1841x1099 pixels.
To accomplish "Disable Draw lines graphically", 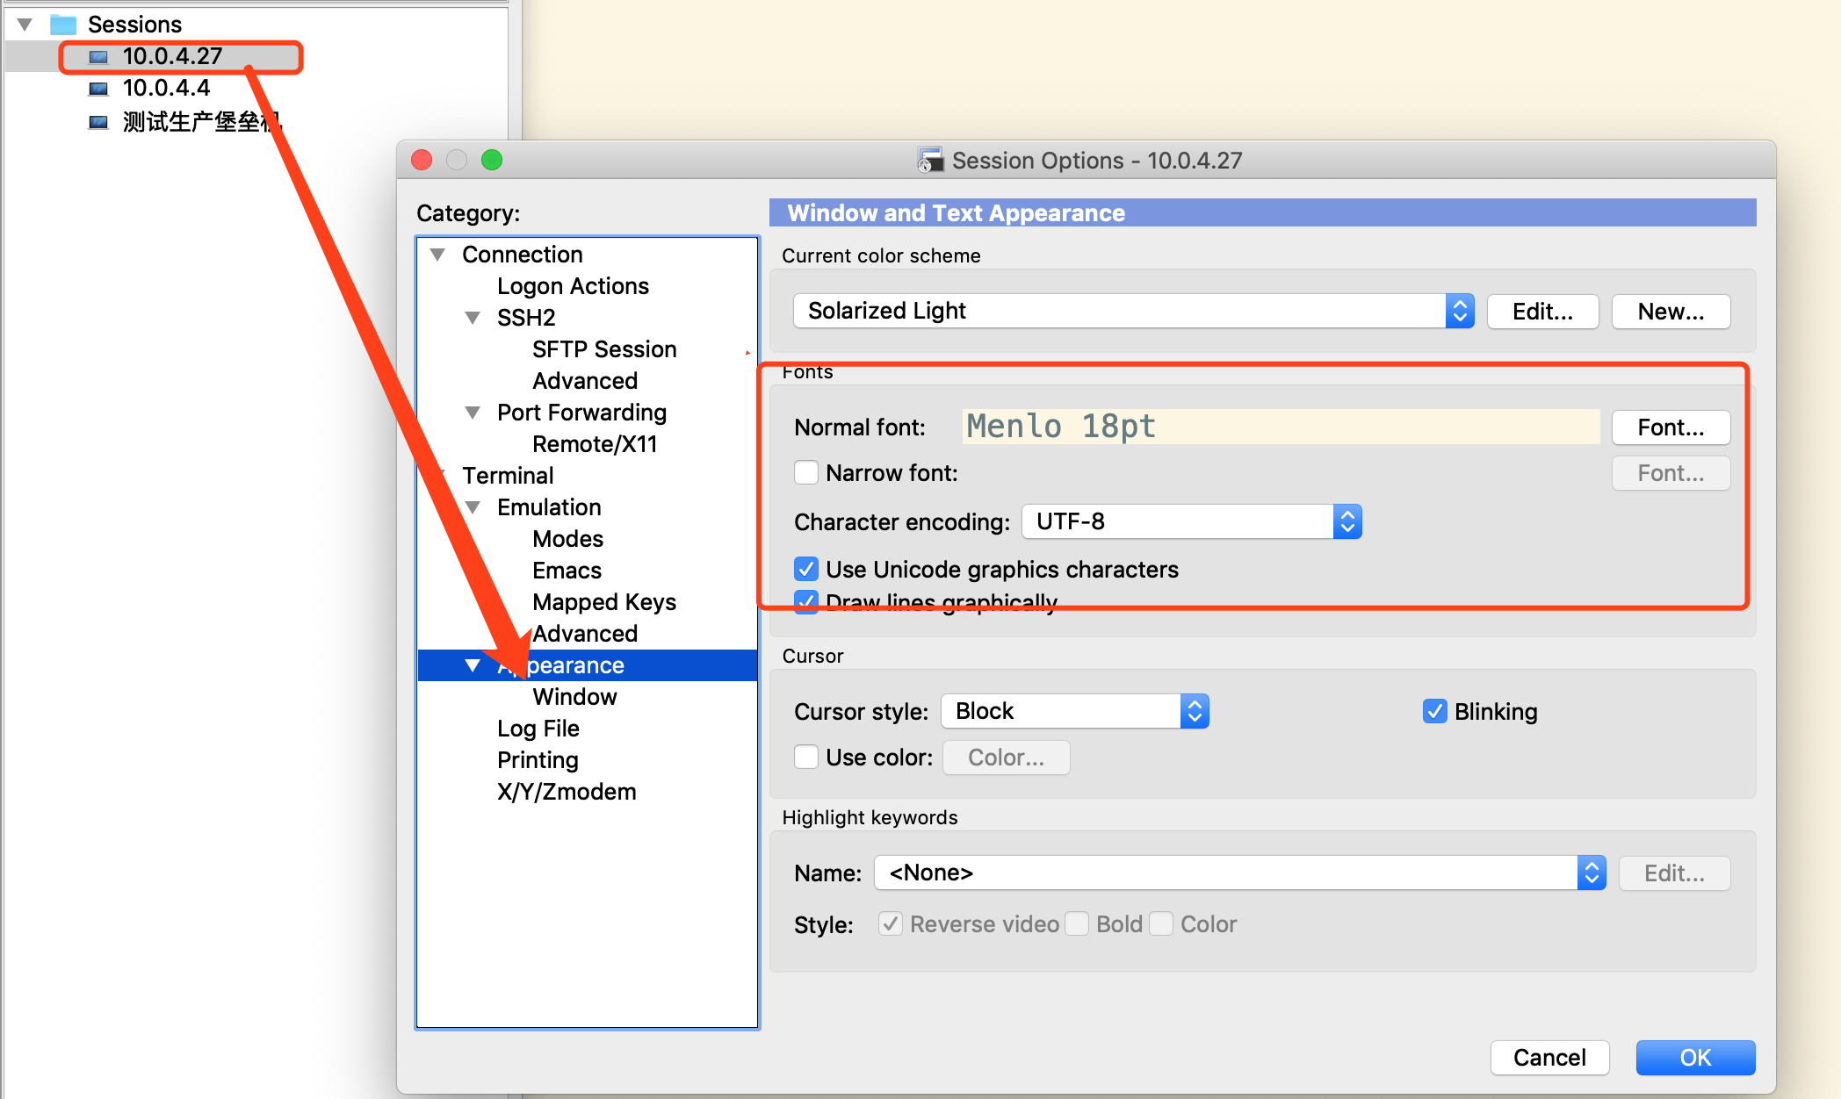I will pos(805,602).
